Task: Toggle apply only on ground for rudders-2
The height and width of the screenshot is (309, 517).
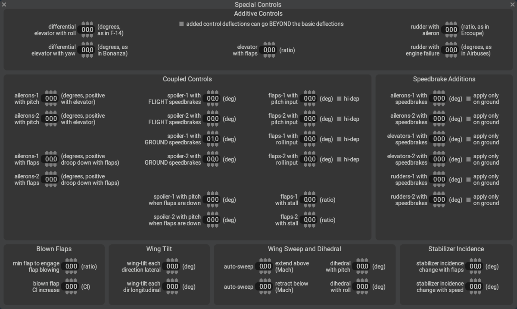Action: [x=468, y=200]
